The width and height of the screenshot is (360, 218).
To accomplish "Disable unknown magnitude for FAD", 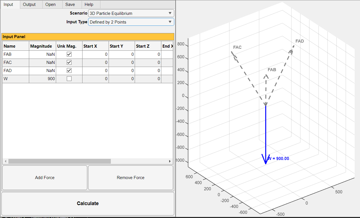I will coord(69,71).
